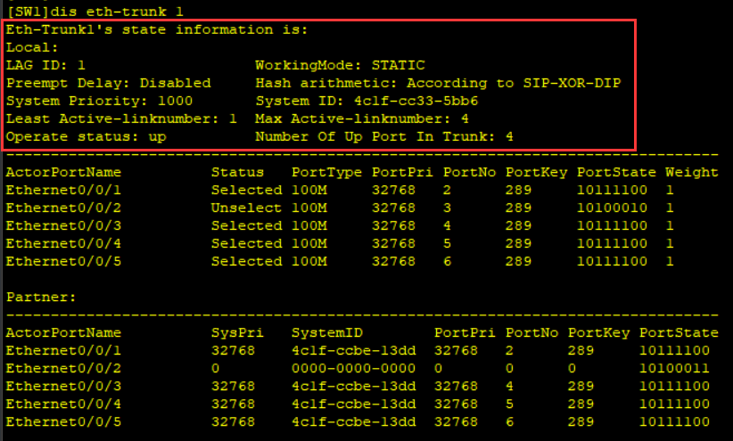
Task: Click the 'System ID: 4c1f-cc33-5bb6' value
Action: click(367, 101)
